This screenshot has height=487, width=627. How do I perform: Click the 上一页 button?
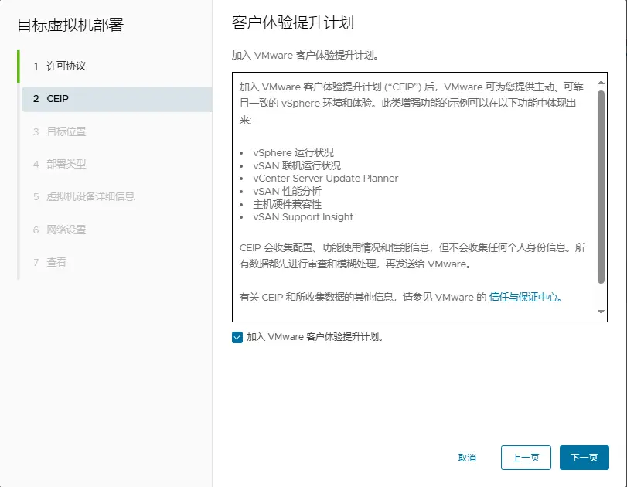[526, 458]
